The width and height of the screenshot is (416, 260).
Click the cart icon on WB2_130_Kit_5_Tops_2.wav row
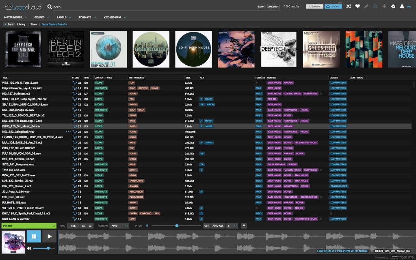tap(75, 82)
